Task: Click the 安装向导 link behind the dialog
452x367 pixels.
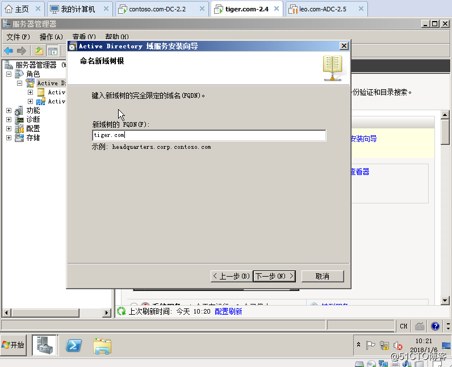Action: [x=364, y=139]
